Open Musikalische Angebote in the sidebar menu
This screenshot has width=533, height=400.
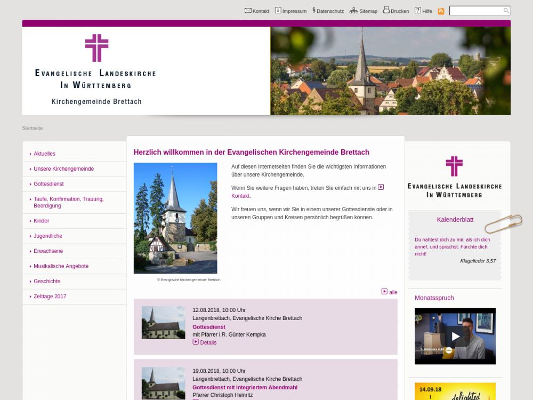pos(61,266)
